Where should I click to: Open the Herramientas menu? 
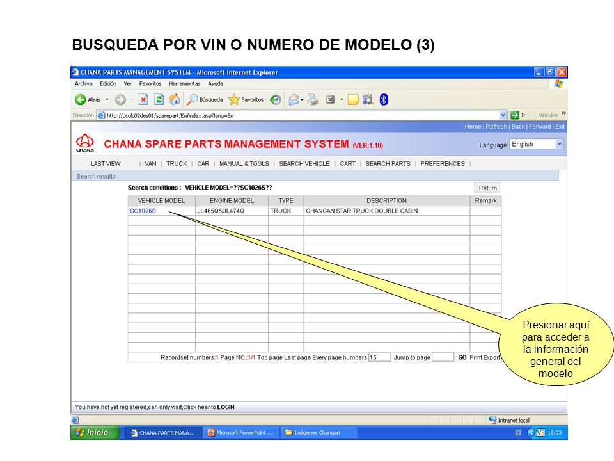pyautogui.click(x=184, y=83)
